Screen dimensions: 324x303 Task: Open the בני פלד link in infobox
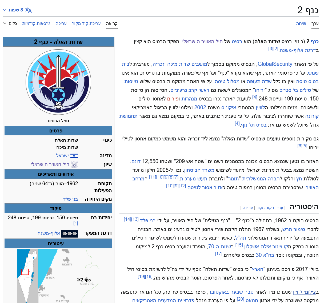pos(70,199)
